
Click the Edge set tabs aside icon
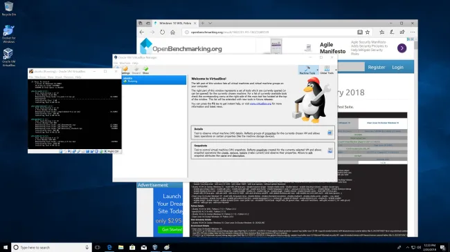click(148, 23)
